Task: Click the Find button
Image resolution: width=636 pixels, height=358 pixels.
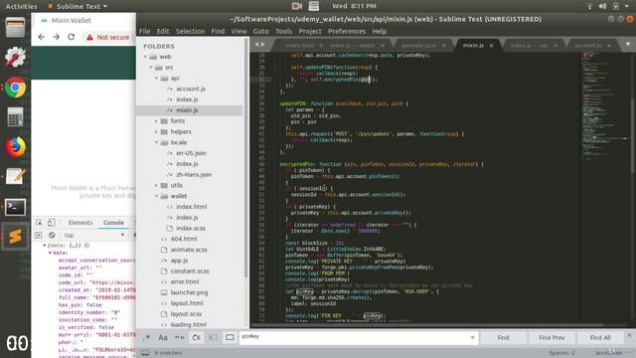Action: tap(503, 337)
